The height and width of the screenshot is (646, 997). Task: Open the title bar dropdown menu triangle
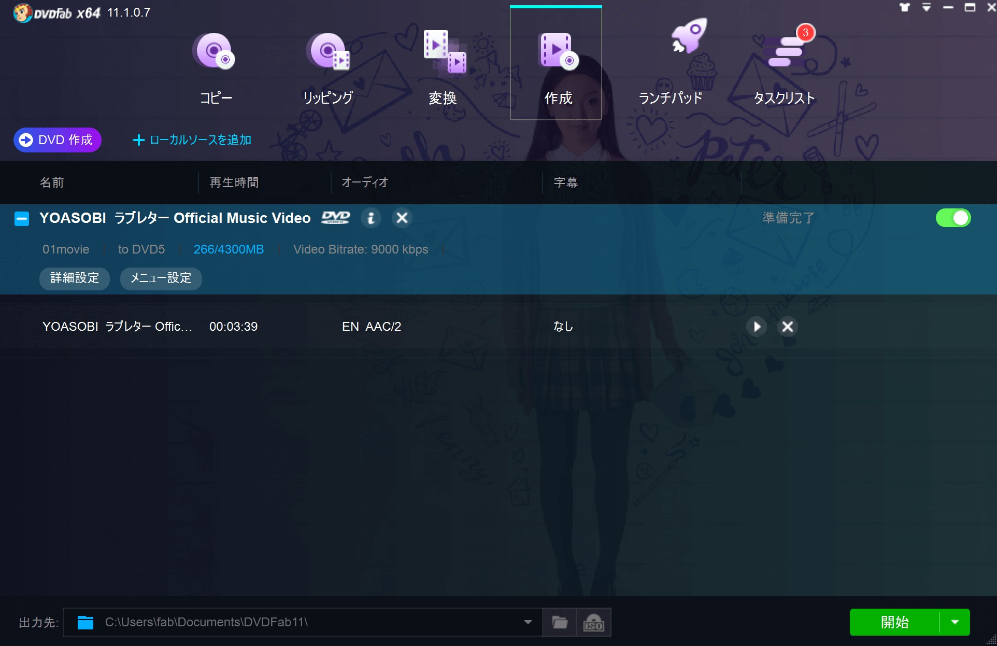[x=927, y=7]
